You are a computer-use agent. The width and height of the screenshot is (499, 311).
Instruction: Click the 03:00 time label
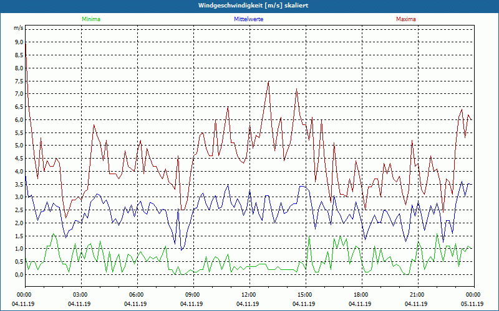click(x=81, y=295)
